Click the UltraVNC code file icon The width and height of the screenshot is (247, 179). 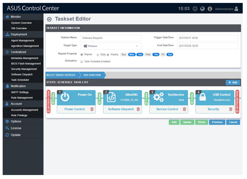tap(111, 97)
